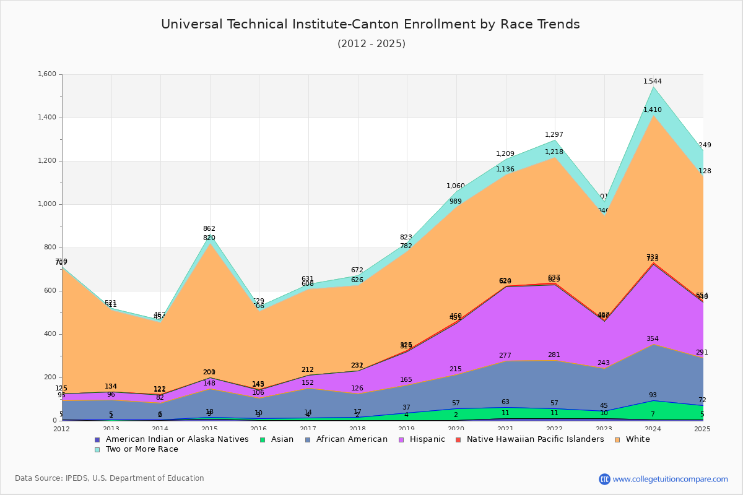This screenshot has width=743, height=495.
Task: Click the American Indian legend color marker
Action: 97,439
